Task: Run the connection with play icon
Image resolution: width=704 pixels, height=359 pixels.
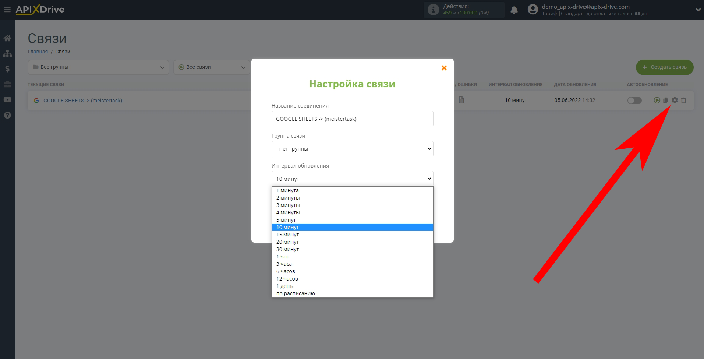Action: click(657, 100)
